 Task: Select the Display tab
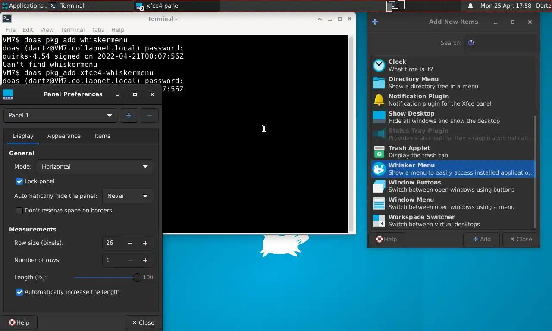click(23, 136)
